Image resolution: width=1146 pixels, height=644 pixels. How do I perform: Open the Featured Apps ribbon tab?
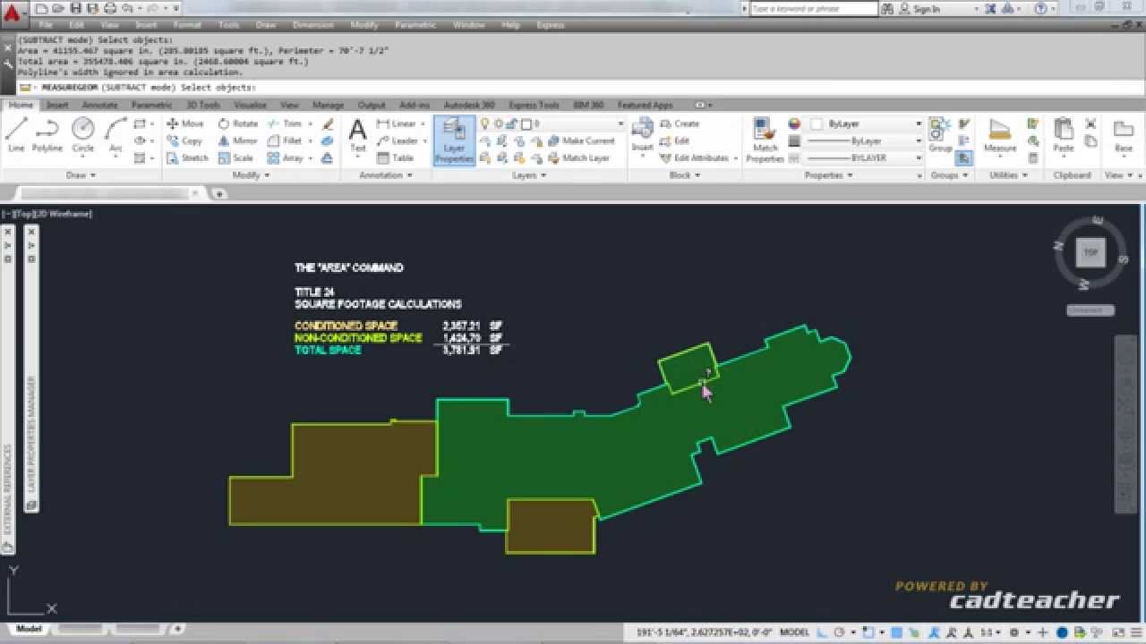[645, 105]
